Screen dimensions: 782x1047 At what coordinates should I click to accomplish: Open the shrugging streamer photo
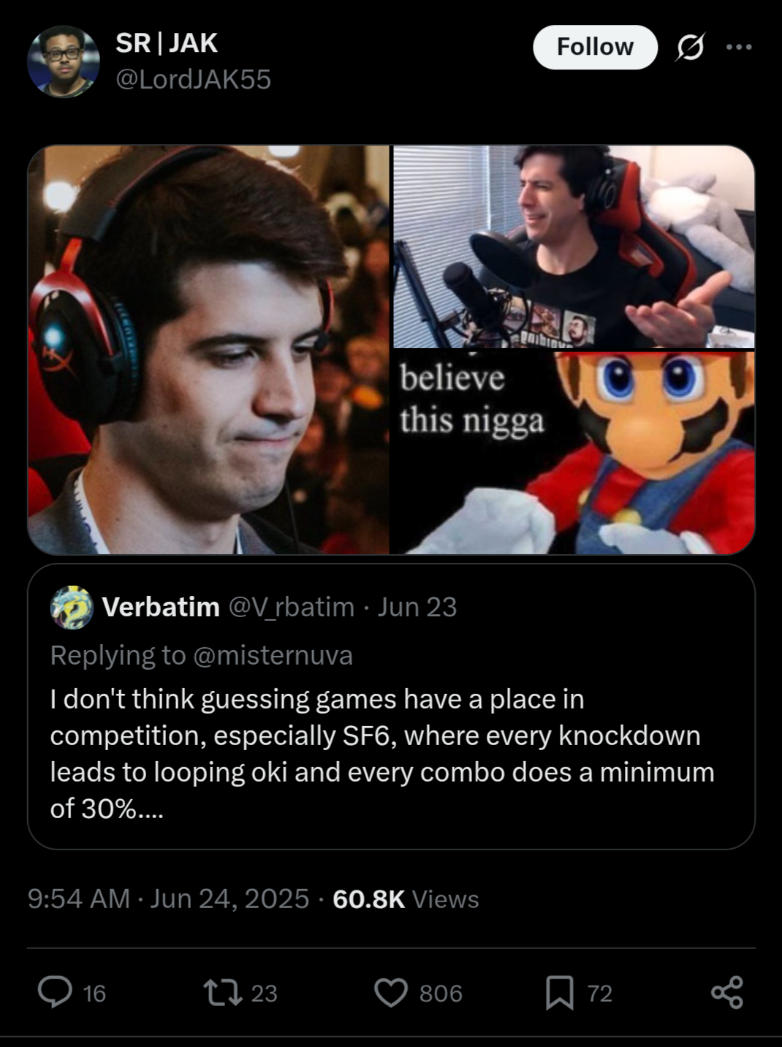574,246
